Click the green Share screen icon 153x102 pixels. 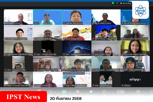pos(64,92)
